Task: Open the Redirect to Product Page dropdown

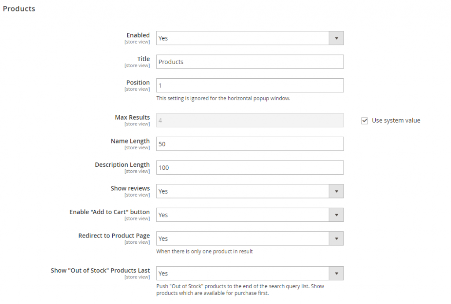Action: [250, 238]
